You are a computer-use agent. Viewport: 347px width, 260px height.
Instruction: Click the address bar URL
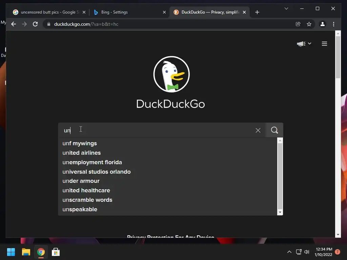86,24
